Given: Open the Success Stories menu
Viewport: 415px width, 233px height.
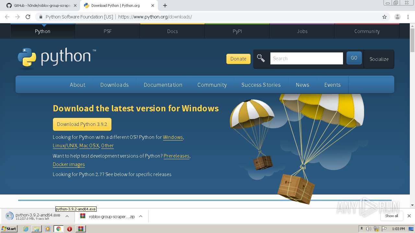Looking at the screenshot, I should point(261,85).
